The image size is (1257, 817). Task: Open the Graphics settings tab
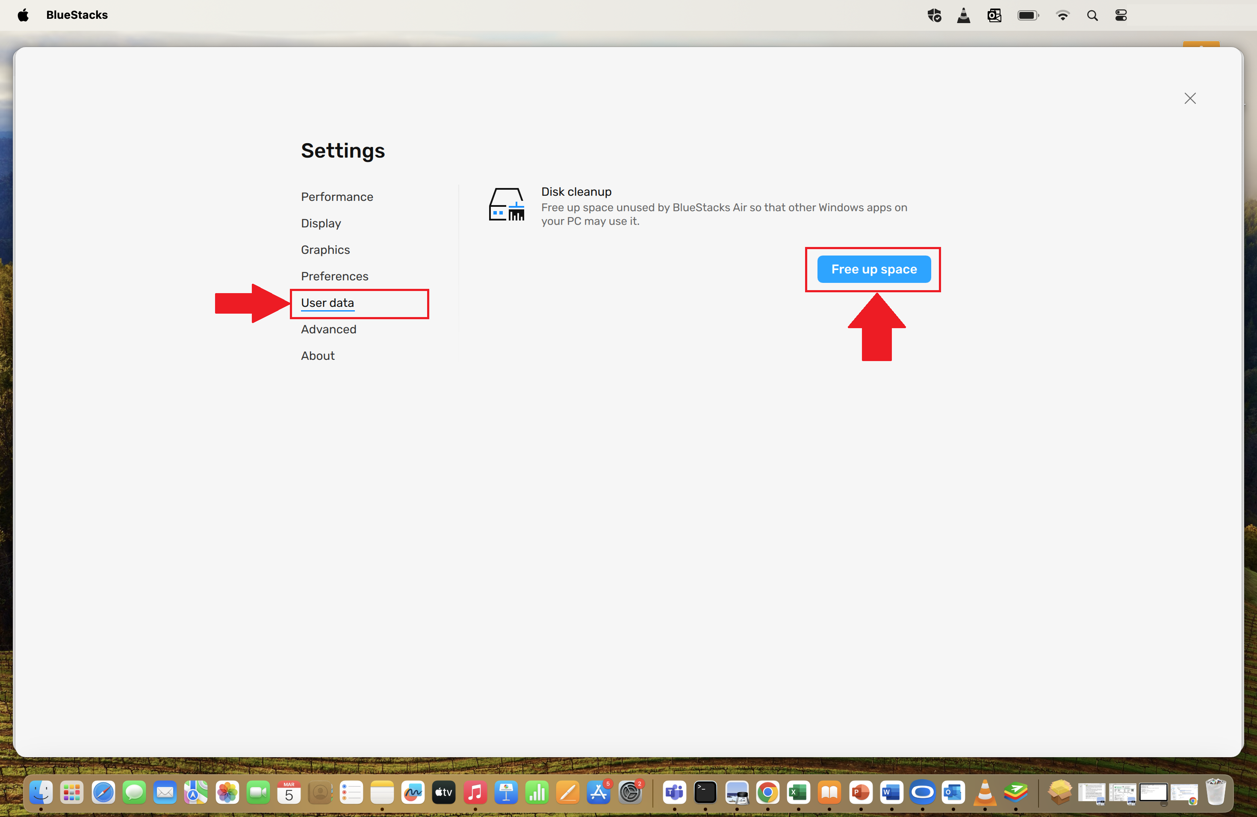tap(325, 250)
